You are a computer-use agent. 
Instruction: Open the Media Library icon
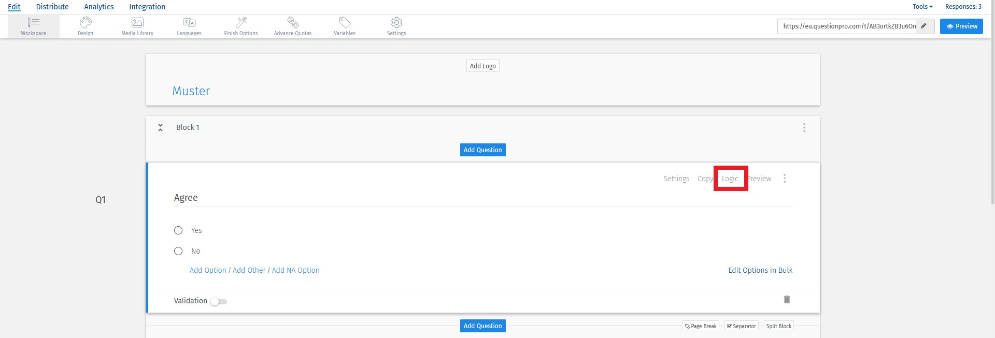pos(137,23)
